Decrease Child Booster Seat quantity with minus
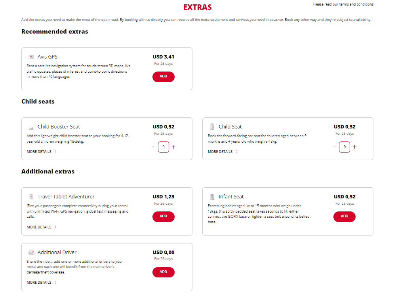The image size is (394, 296). (154, 147)
